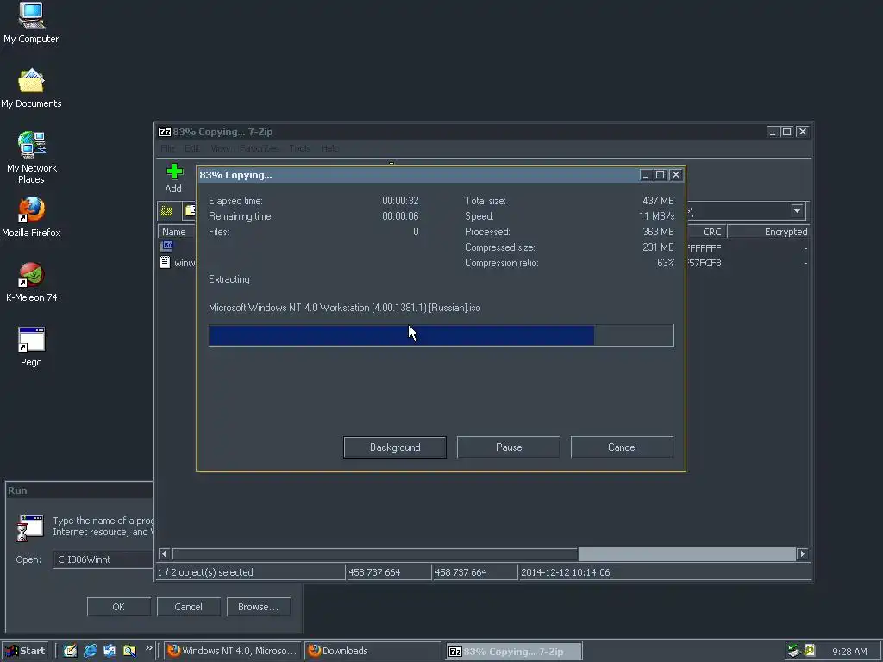Open My Network Places desktop icon

pos(32,158)
